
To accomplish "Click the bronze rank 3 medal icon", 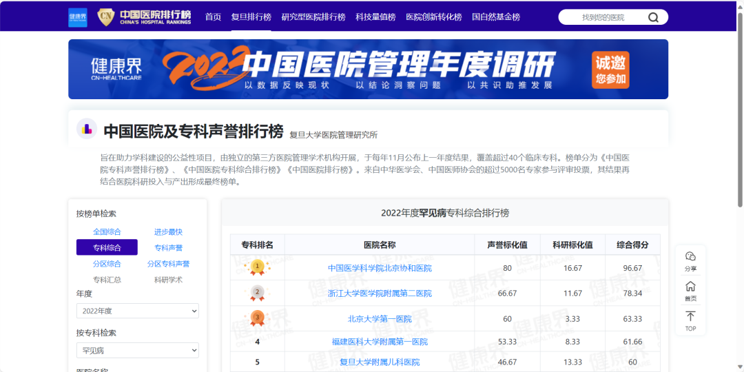I will pos(257,318).
